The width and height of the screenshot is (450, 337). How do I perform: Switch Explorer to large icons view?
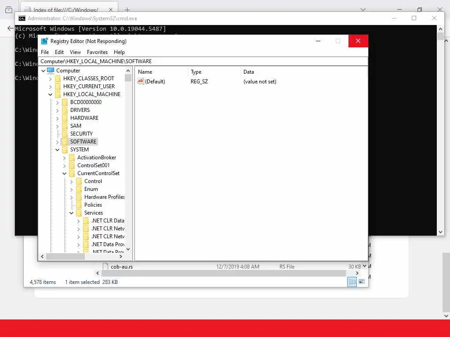(362, 282)
